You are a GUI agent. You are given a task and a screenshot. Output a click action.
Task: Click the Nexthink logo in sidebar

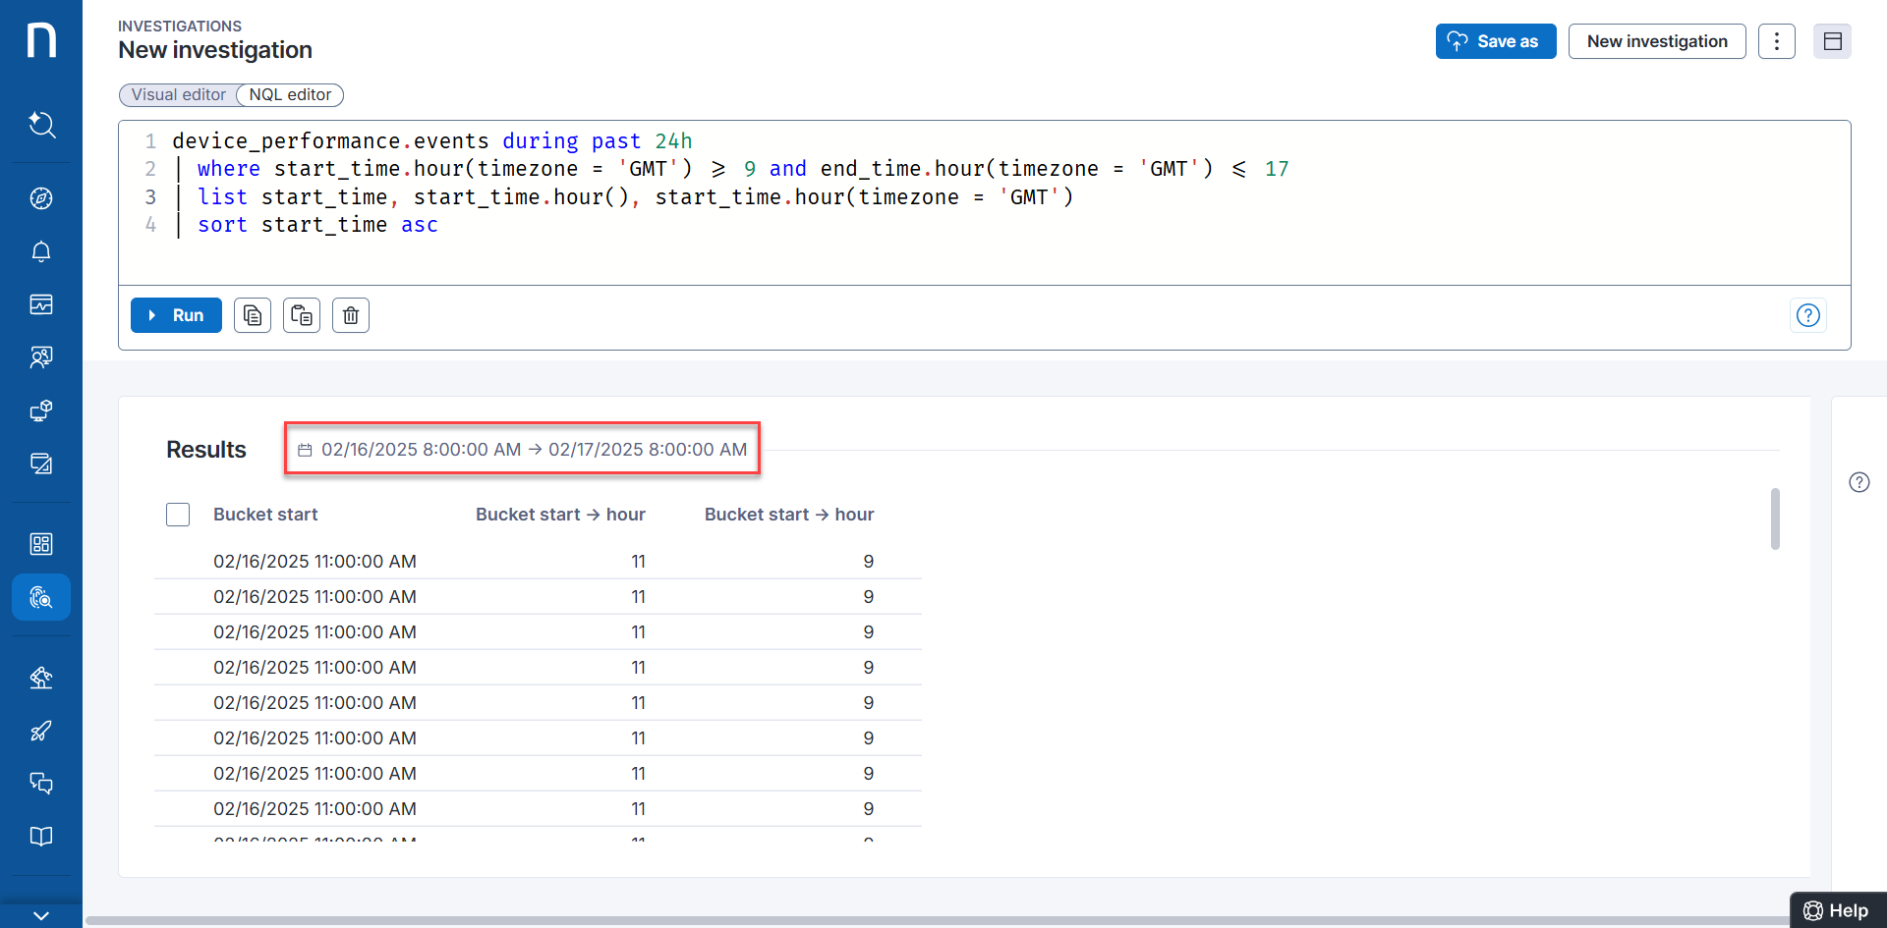click(41, 41)
